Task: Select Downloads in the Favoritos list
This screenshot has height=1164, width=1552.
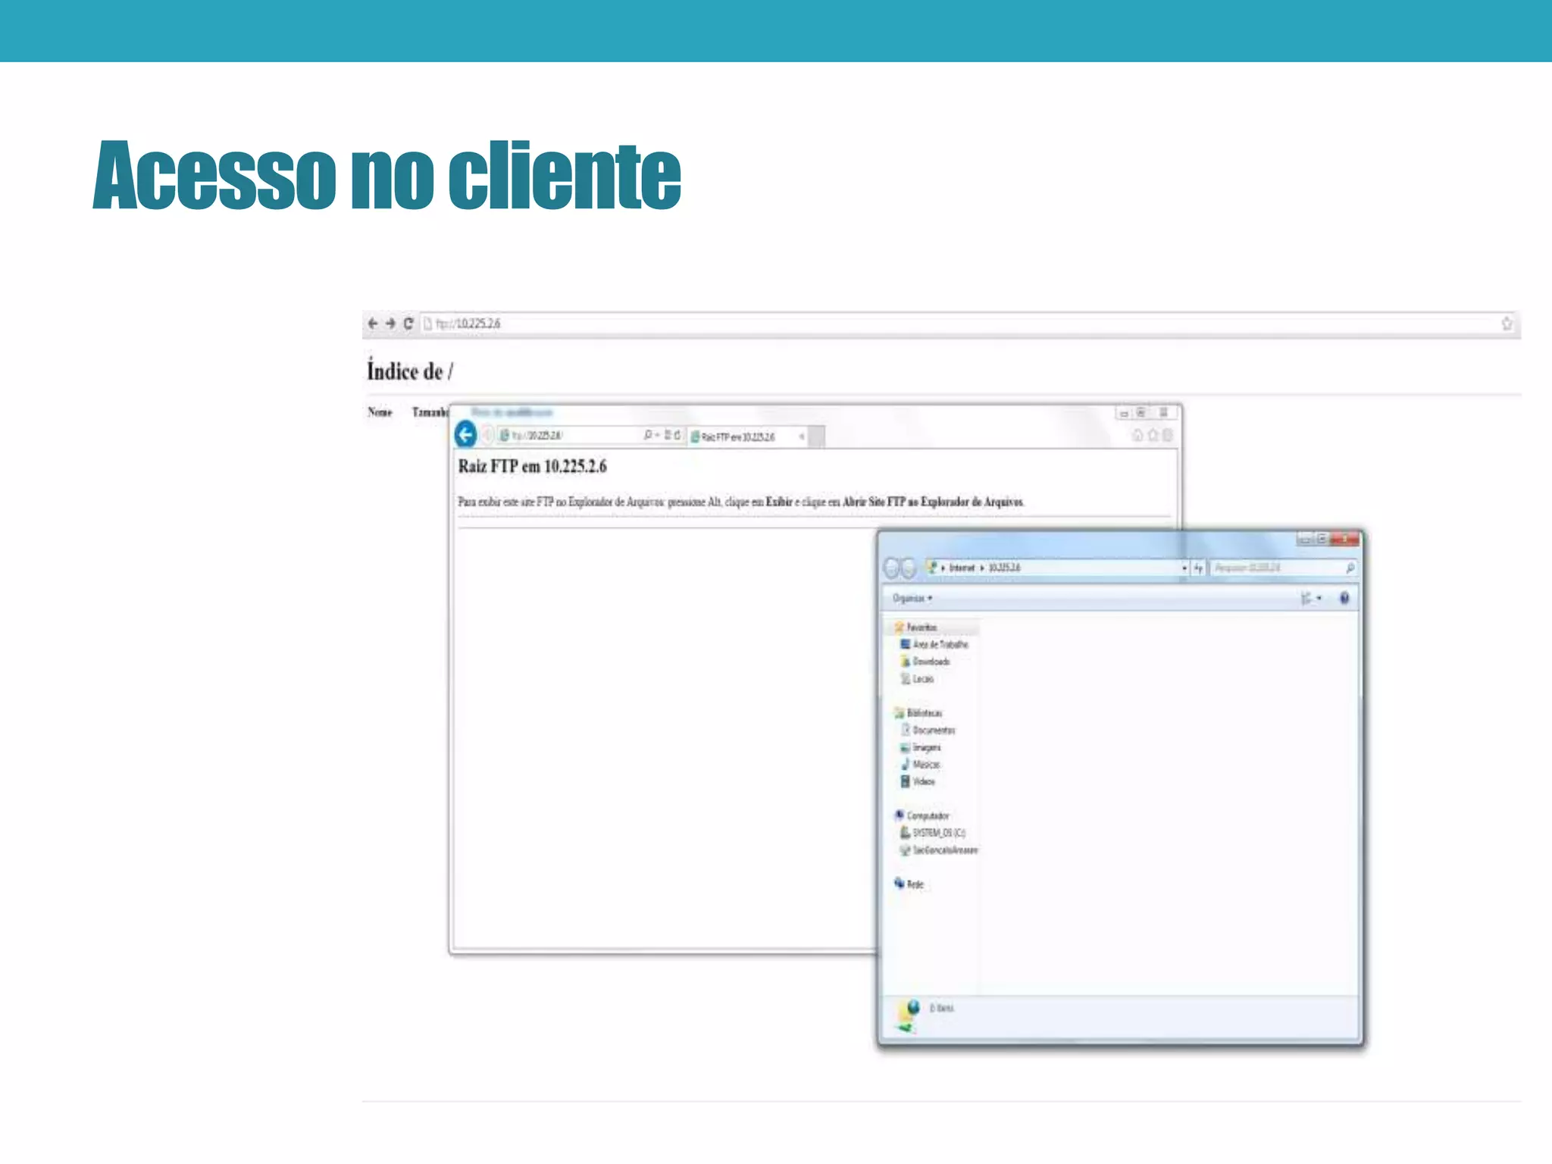Action: (x=931, y=662)
